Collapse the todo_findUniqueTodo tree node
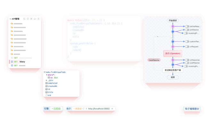 tap(44, 72)
